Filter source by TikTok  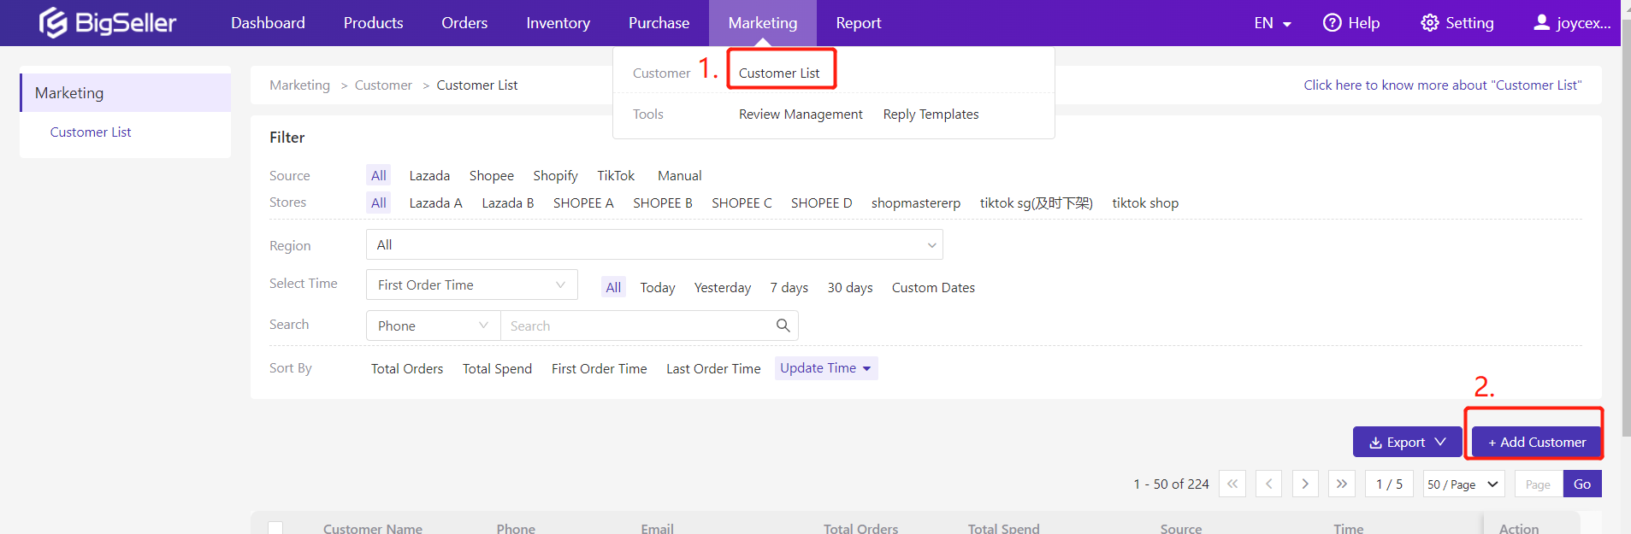[x=616, y=176]
